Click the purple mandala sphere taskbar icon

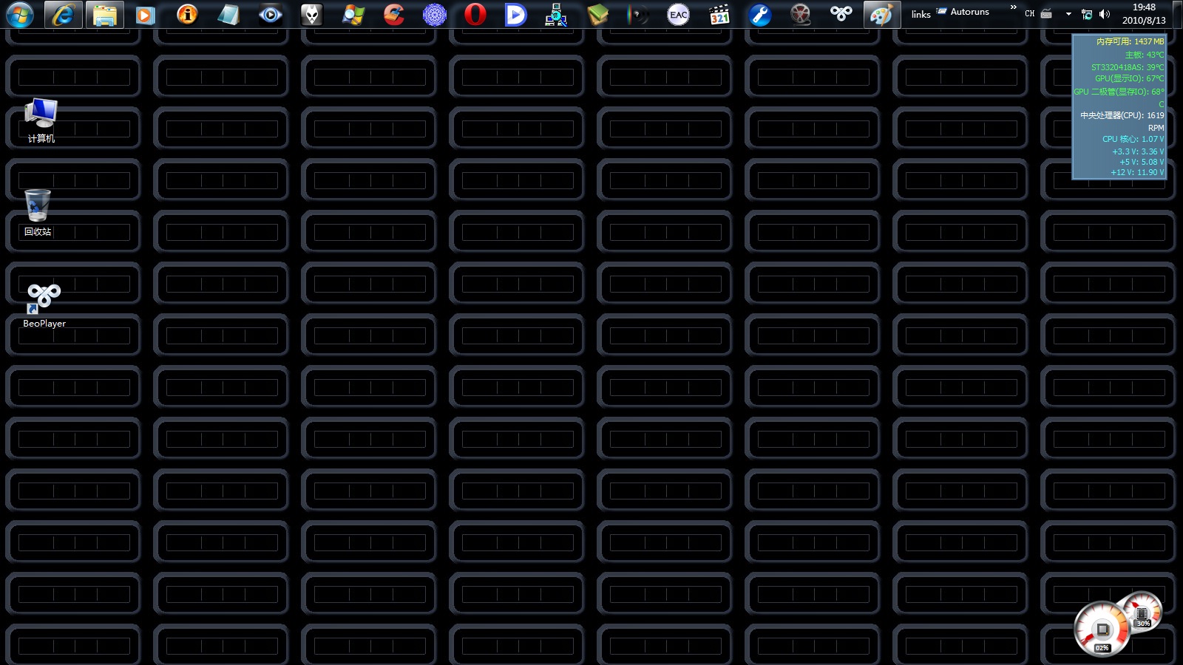click(x=435, y=14)
